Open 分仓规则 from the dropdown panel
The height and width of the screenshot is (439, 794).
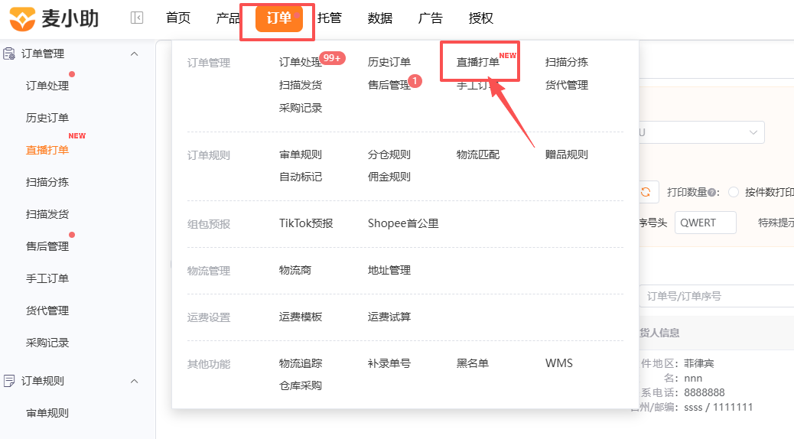pos(389,154)
